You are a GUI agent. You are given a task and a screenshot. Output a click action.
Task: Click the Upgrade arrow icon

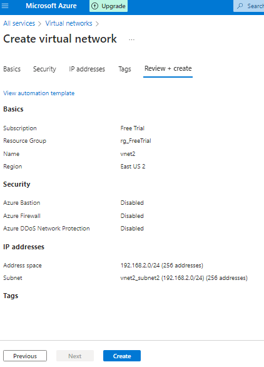(x=94, y=6)
